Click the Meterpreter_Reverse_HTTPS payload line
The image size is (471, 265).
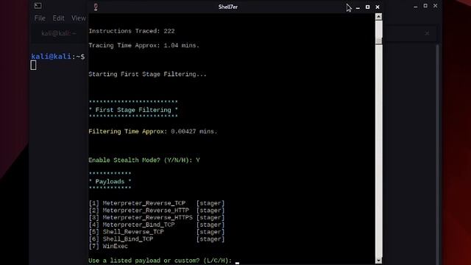[157, 218]
